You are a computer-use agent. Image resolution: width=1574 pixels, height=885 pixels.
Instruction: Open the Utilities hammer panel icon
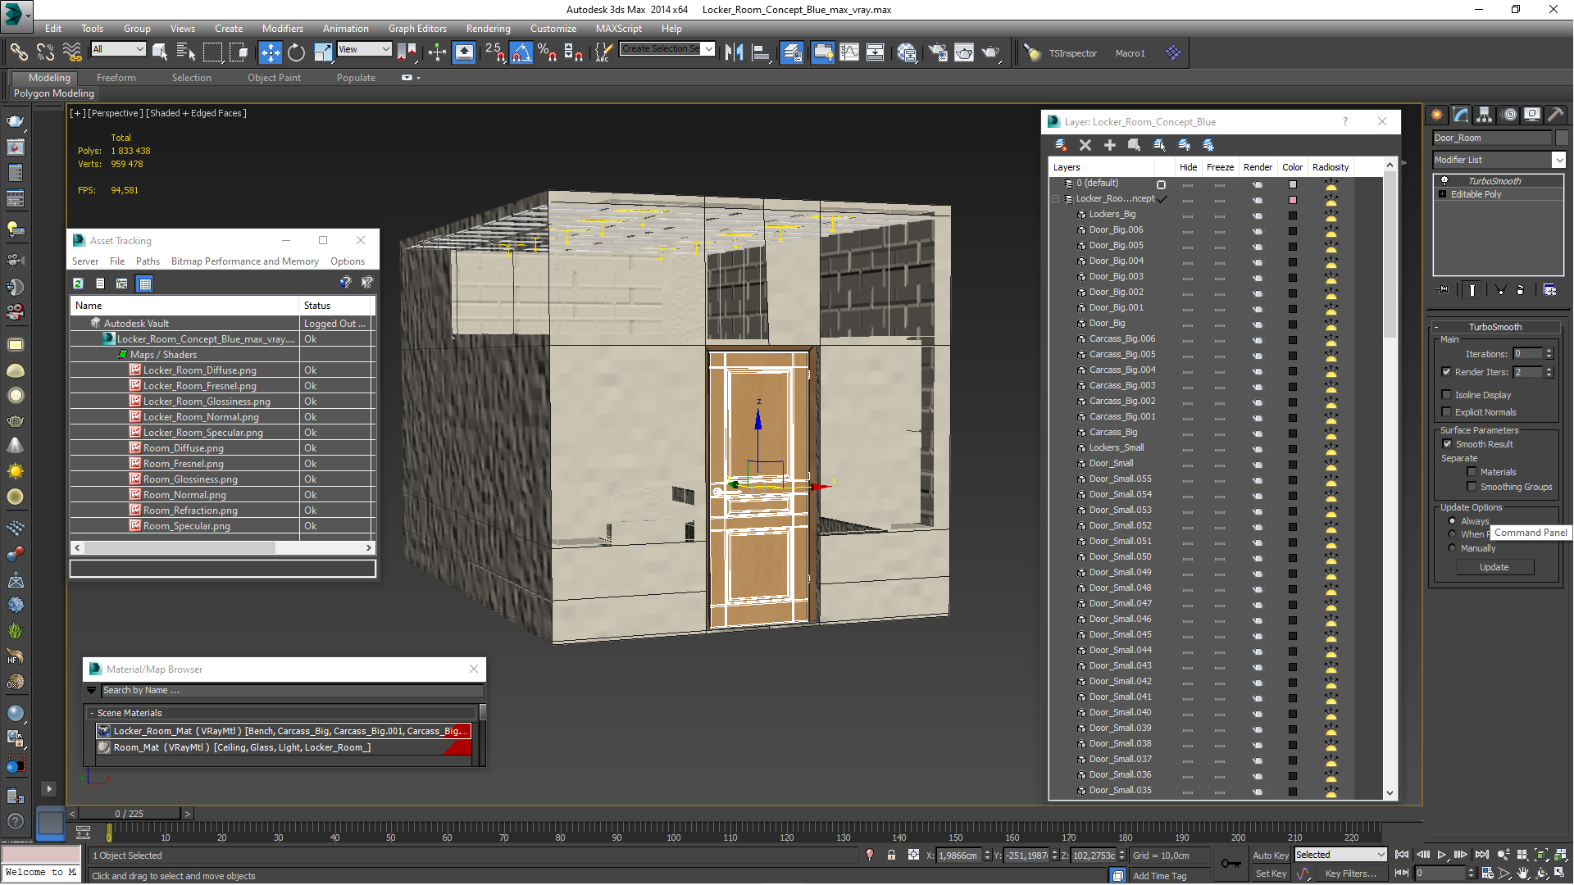pos(1555,115)
